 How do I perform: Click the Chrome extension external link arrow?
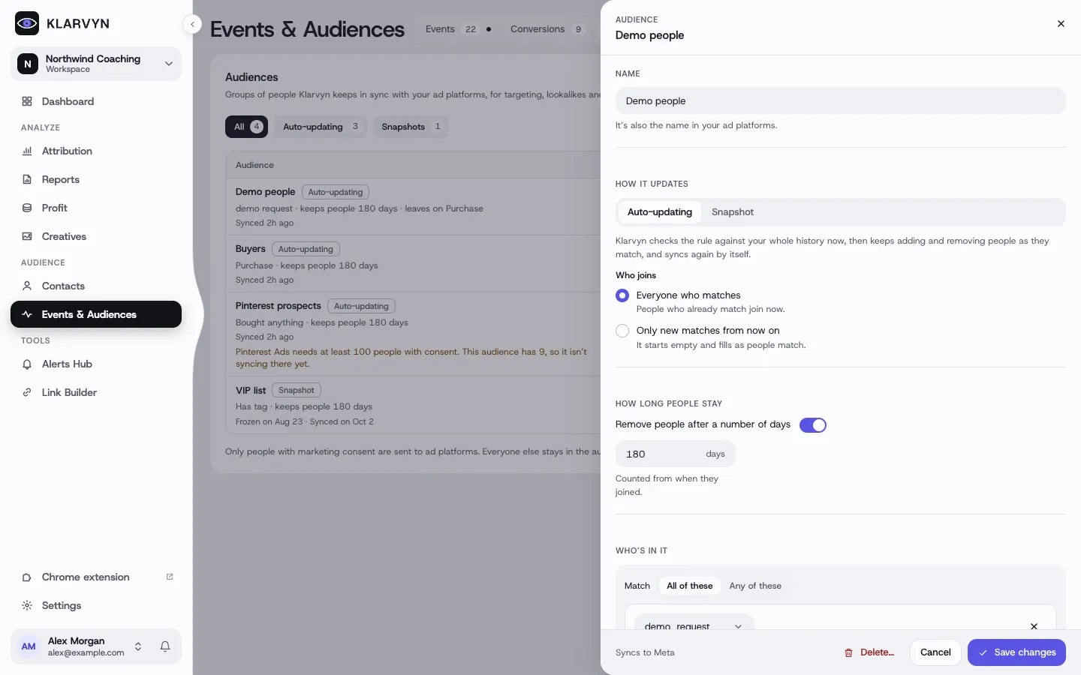[x=170, y=577]
